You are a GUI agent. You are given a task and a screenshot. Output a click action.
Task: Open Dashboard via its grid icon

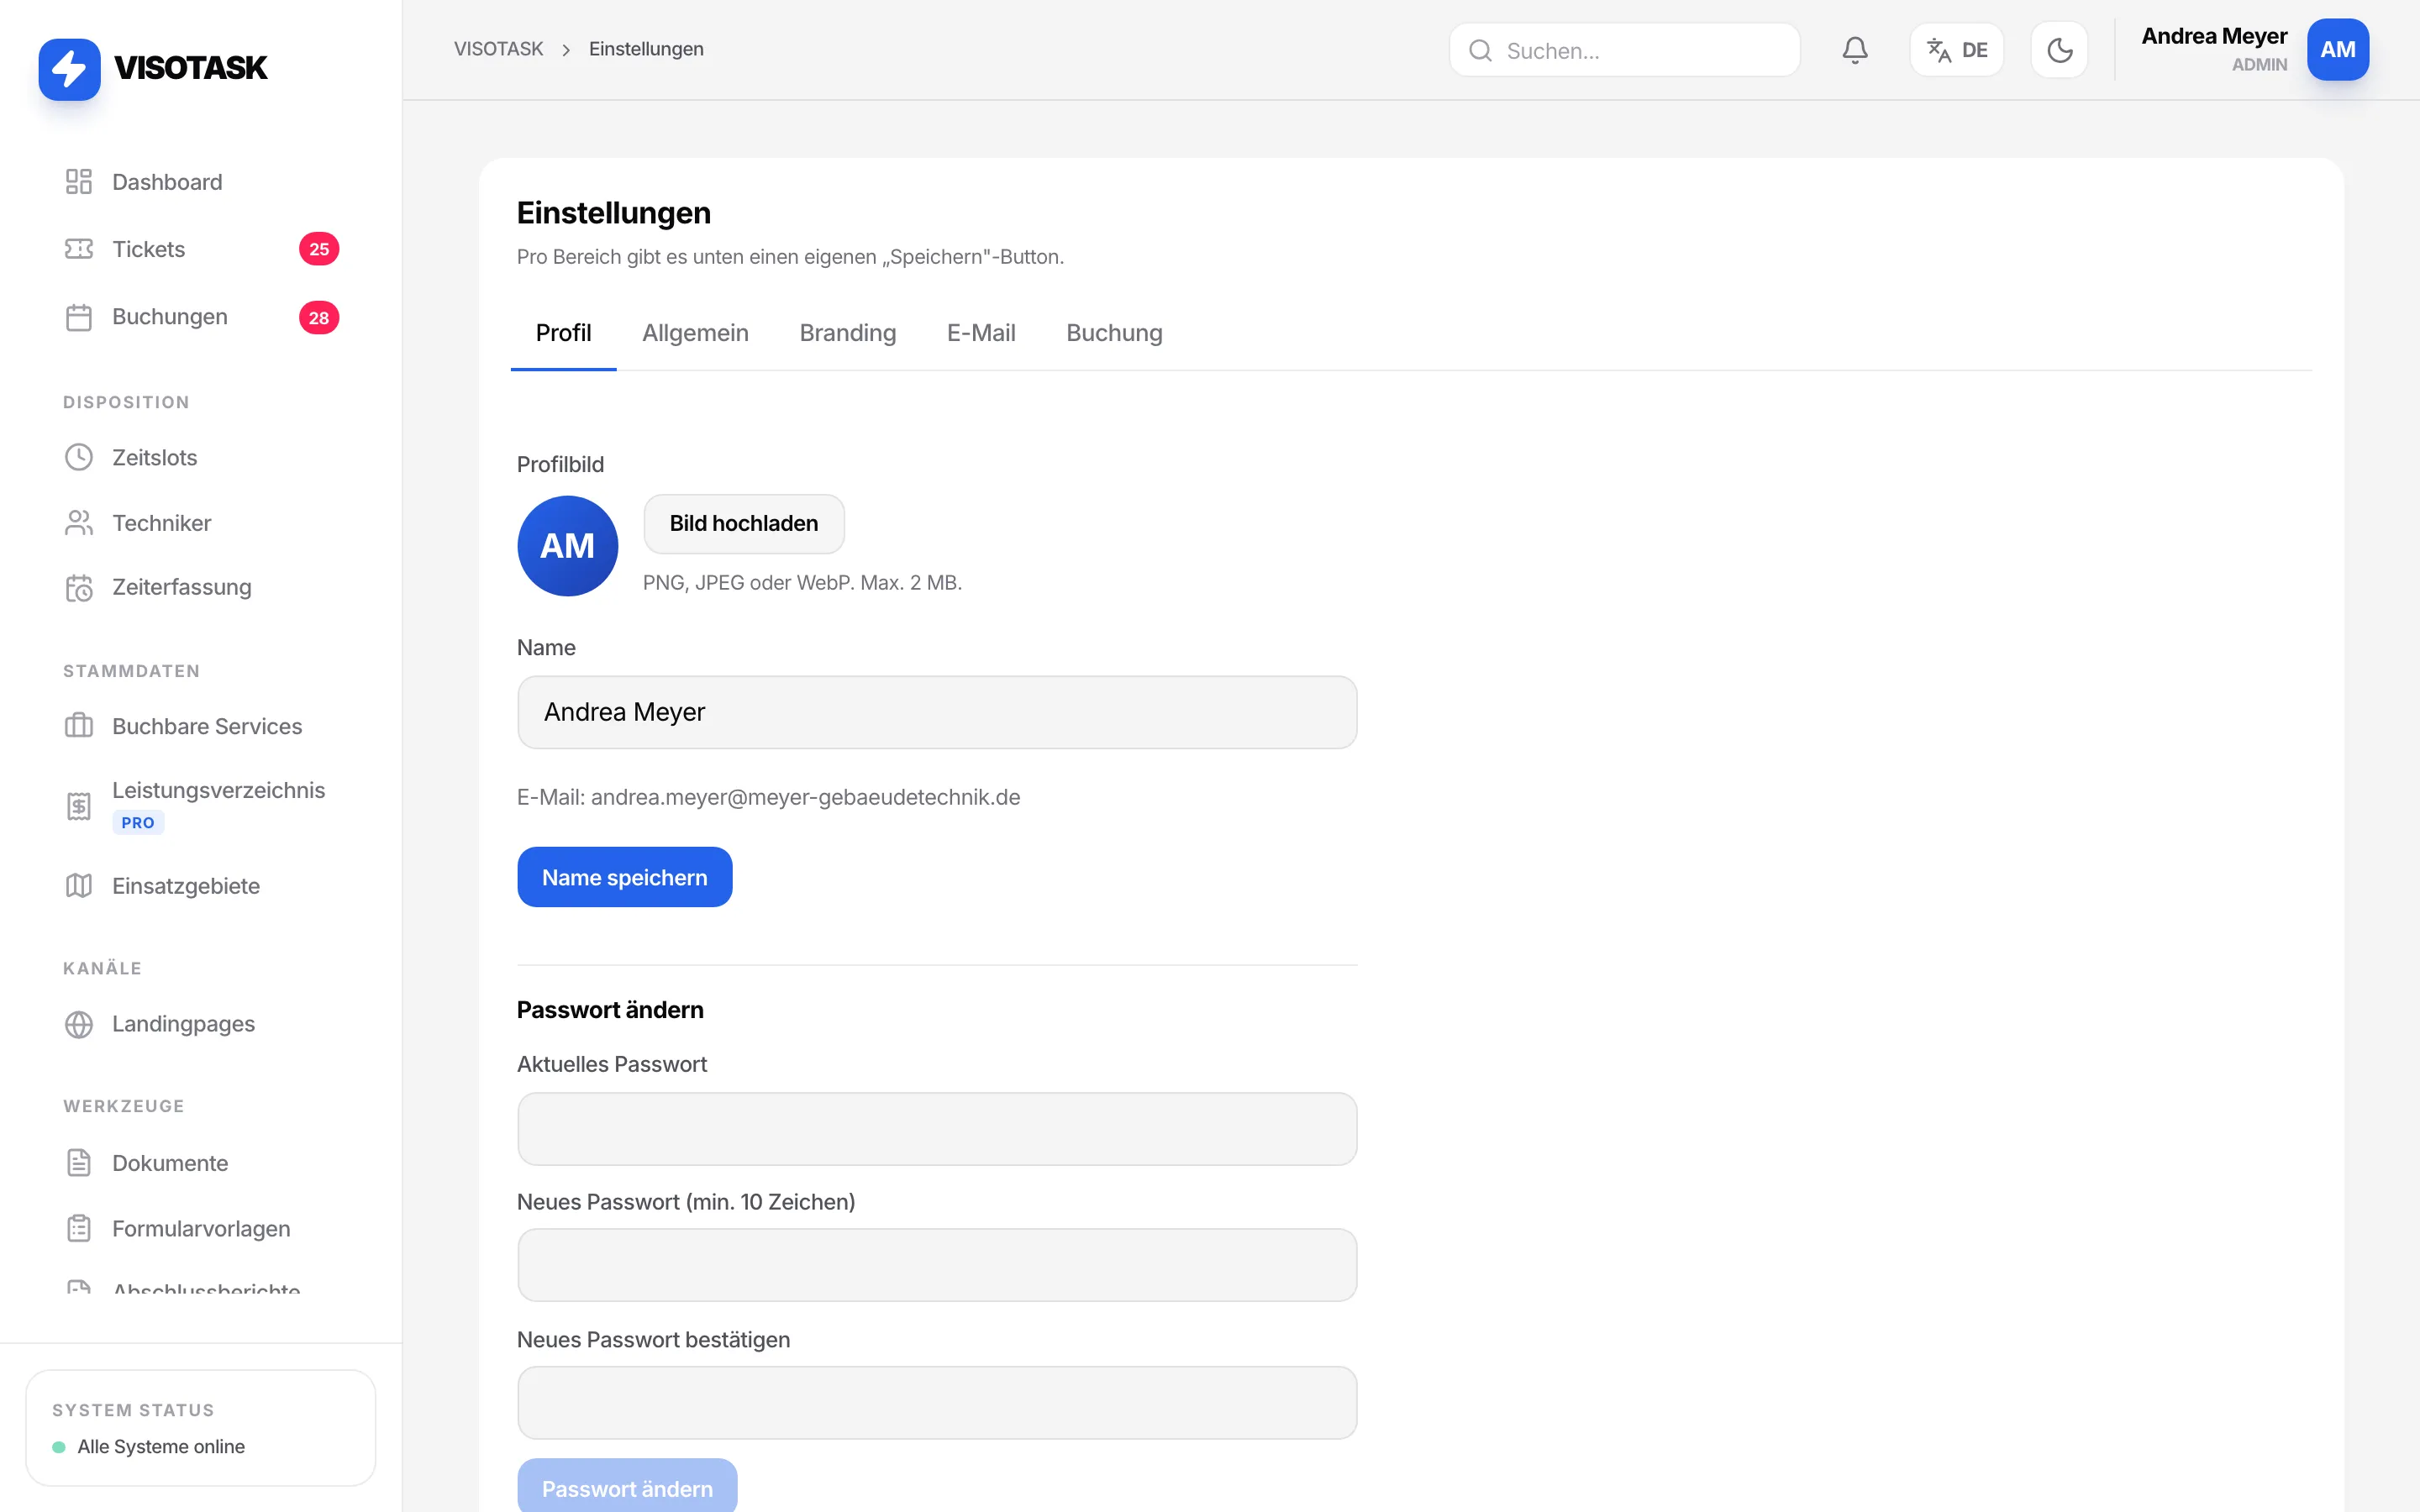tap(79, 182)
